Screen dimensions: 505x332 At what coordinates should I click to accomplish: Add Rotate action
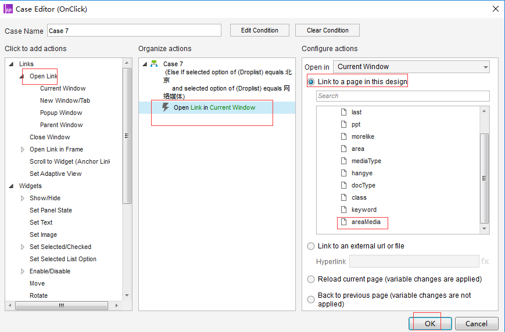[38, 295]
